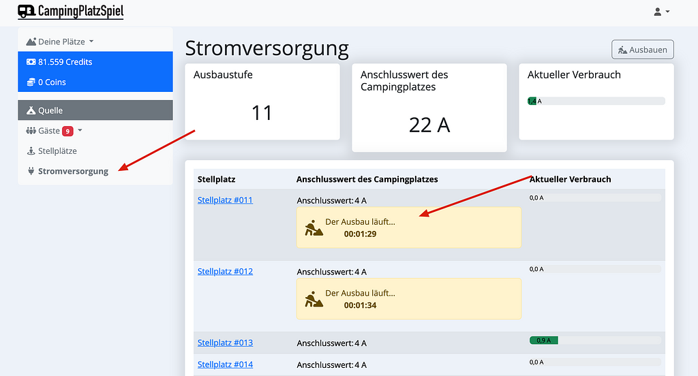Click the Credits banknote icon
The width and height of the screenshot is (698, 376).
31,62
